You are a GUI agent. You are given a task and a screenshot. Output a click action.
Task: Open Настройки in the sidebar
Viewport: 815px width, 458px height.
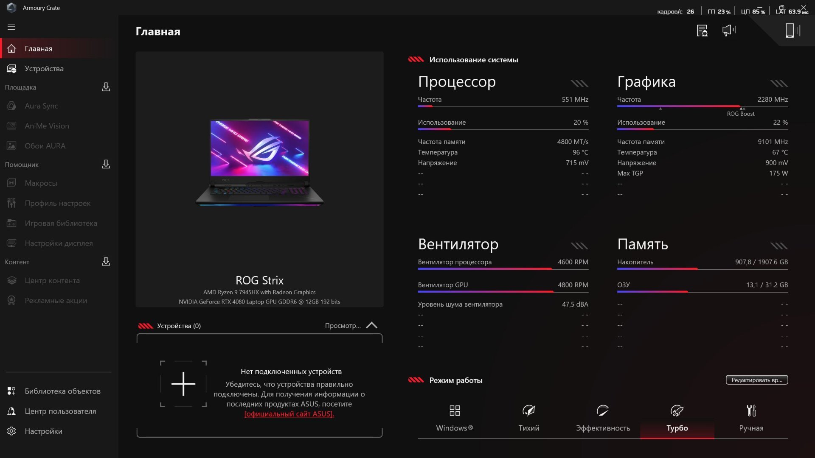pyautogui.click(x=43, y=431)
